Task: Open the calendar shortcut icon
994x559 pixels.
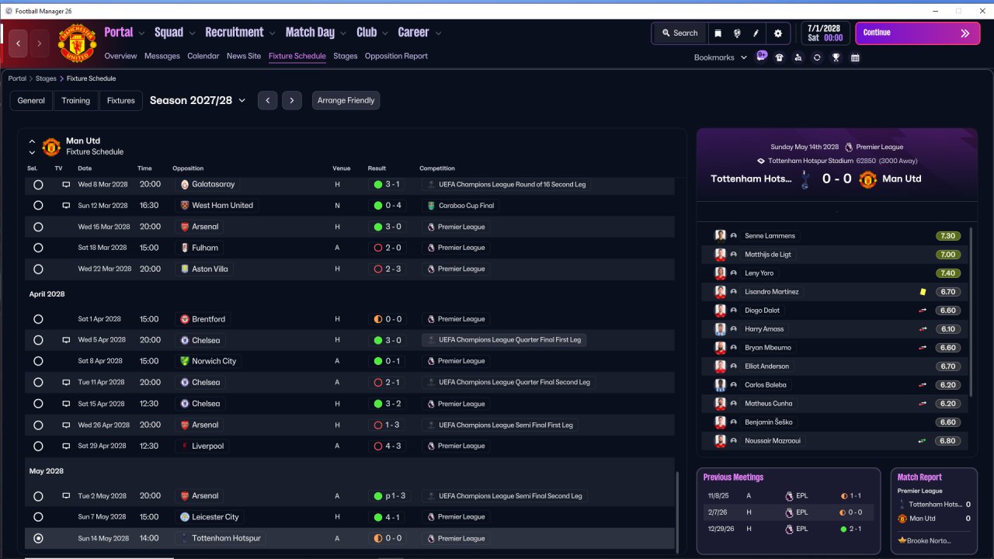Action: tap(855, 57)
